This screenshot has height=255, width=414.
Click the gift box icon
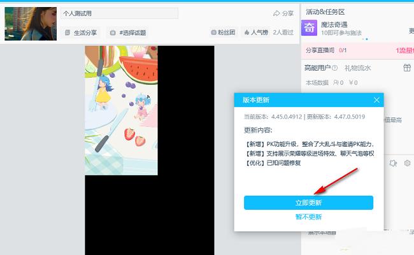tap(407, 68)
